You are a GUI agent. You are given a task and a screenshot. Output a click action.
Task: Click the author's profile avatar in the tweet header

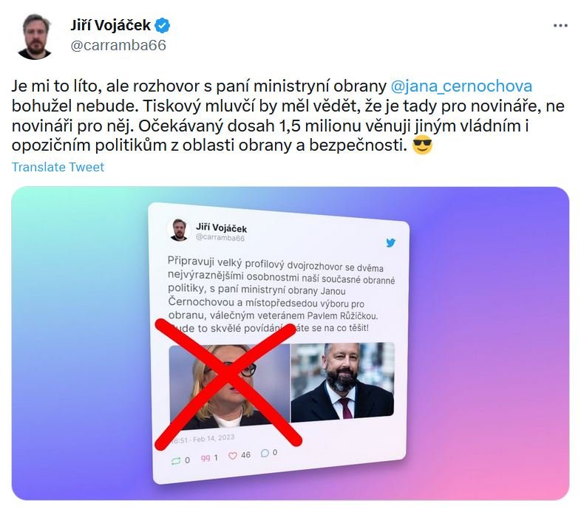pyautogui.click(x=35, y=36)
